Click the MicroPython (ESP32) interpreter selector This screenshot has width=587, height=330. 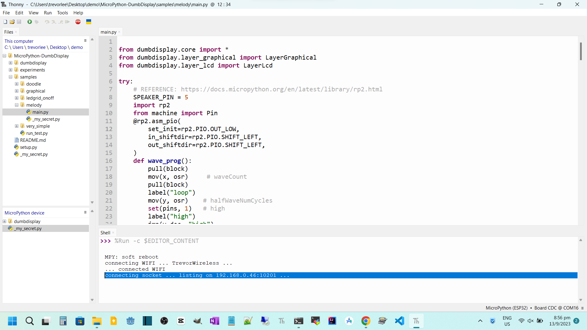click(532, 308)
